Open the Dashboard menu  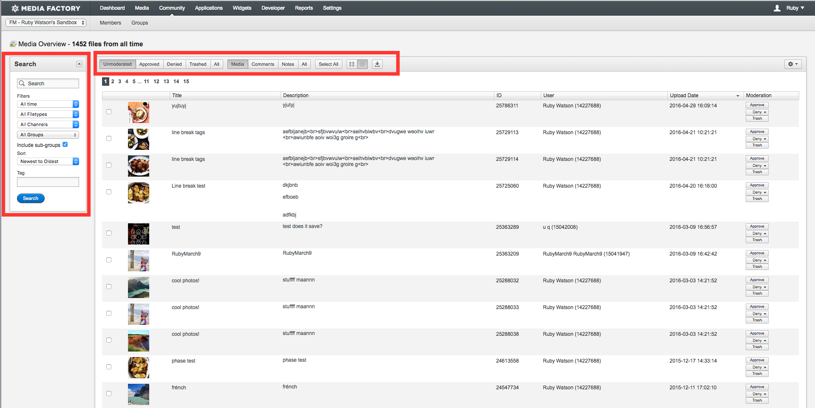[112, 8]
